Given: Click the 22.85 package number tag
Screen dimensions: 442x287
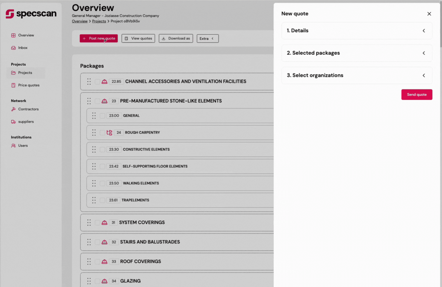Looking at the screenshot, I should (x=116, y=82).
